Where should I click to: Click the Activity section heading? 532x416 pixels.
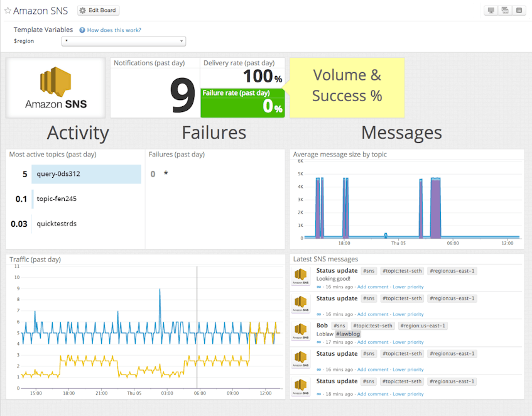tap(78, 133)
